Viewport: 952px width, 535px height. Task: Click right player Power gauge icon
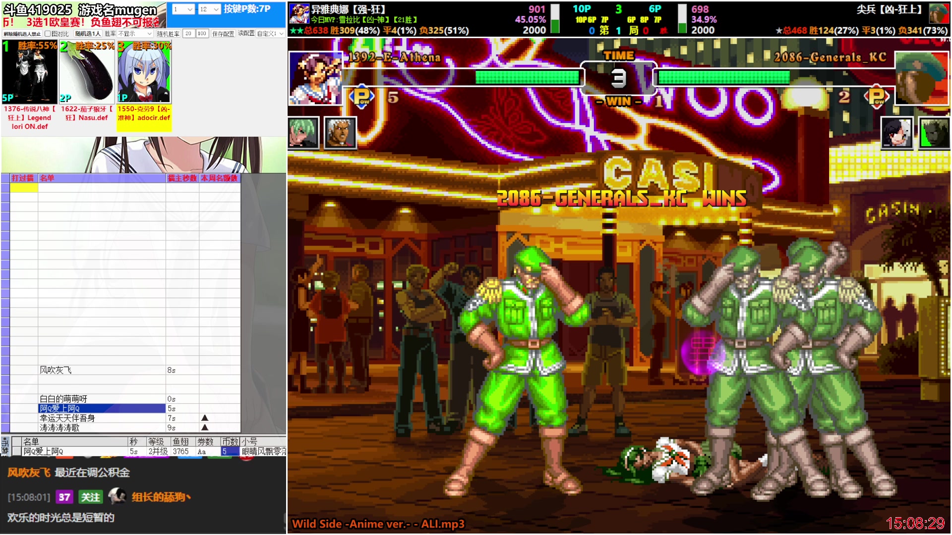point(877,97)
